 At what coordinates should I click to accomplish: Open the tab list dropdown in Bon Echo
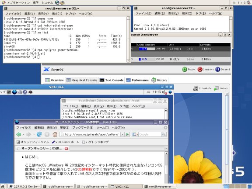point(166,148)
